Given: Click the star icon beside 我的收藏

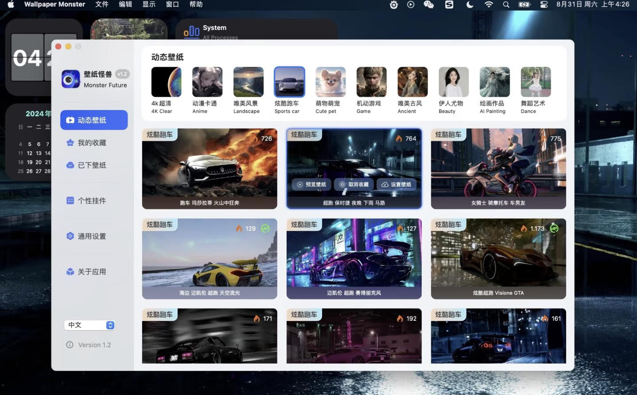Looking at the screenshot, I should 70,143.
